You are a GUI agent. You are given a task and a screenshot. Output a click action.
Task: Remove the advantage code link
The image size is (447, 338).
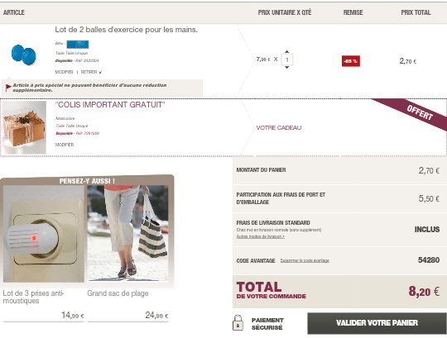305,260
